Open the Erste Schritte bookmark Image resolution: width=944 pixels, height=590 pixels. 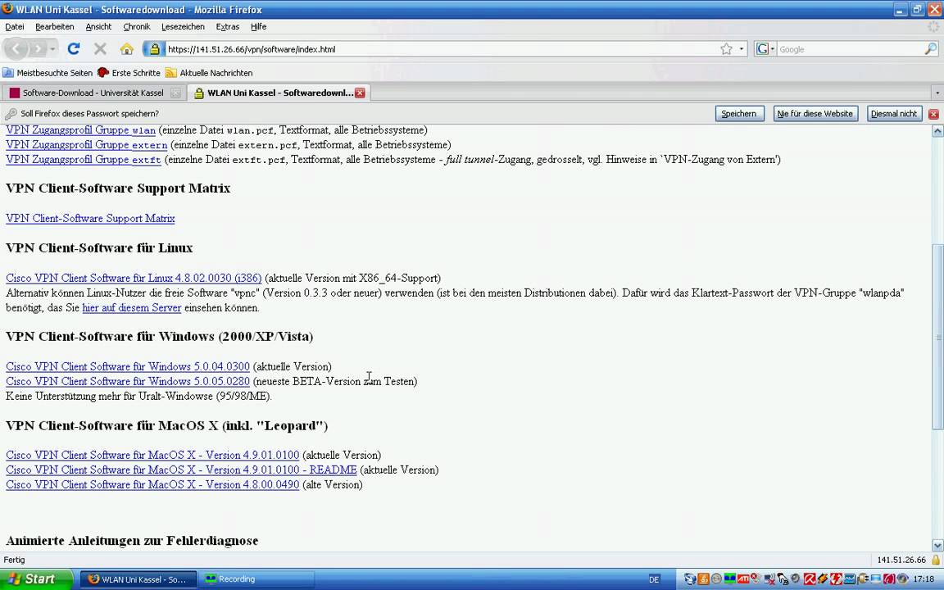129,73
